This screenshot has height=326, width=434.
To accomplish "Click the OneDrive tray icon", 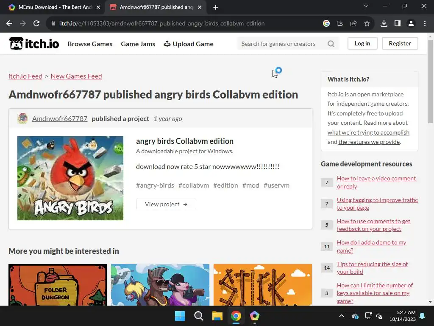I will coord(355,316).
